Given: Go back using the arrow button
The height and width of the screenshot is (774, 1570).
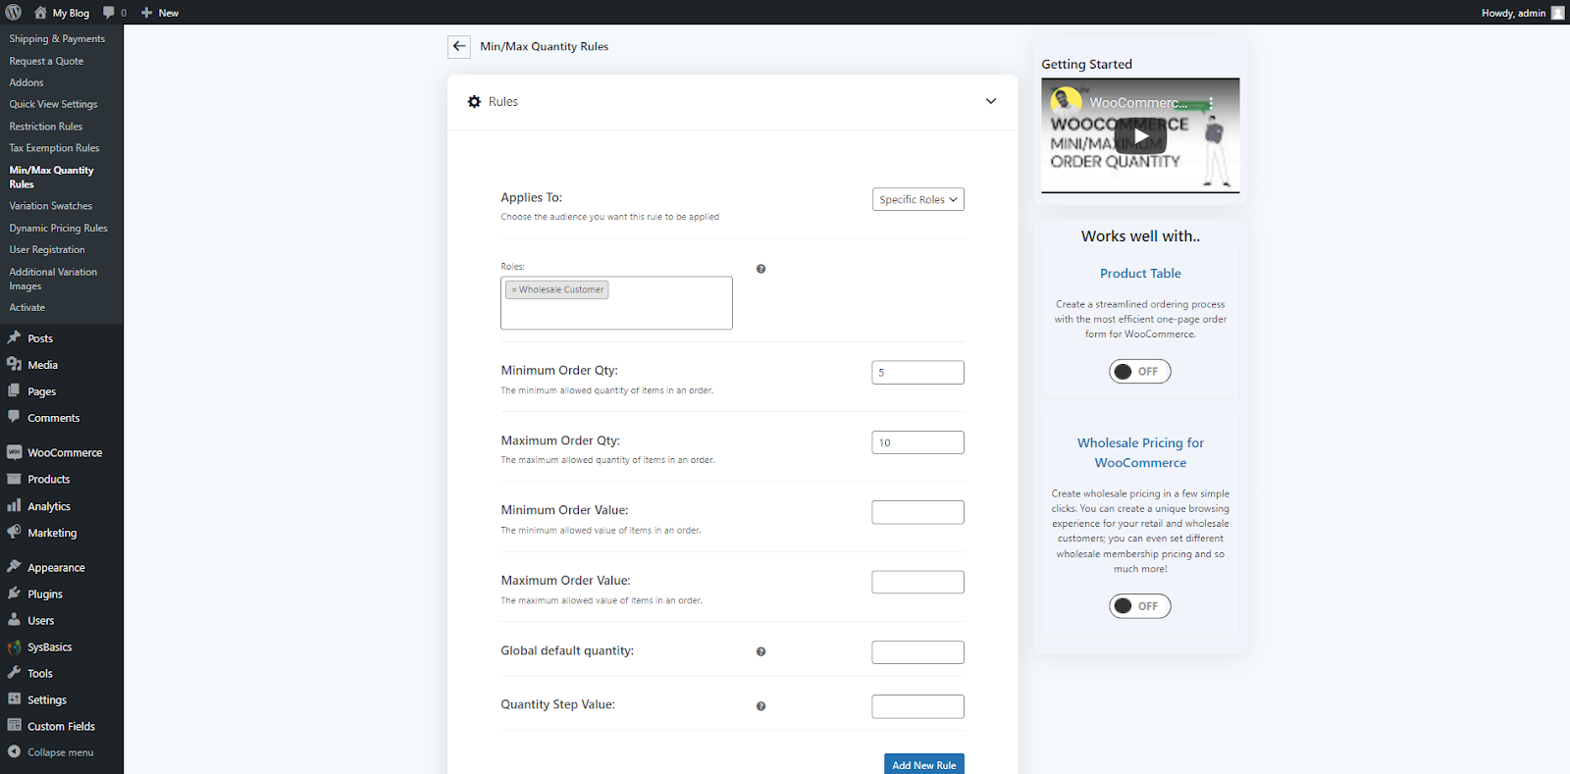Looking at the screenshot, I should 459,46.
